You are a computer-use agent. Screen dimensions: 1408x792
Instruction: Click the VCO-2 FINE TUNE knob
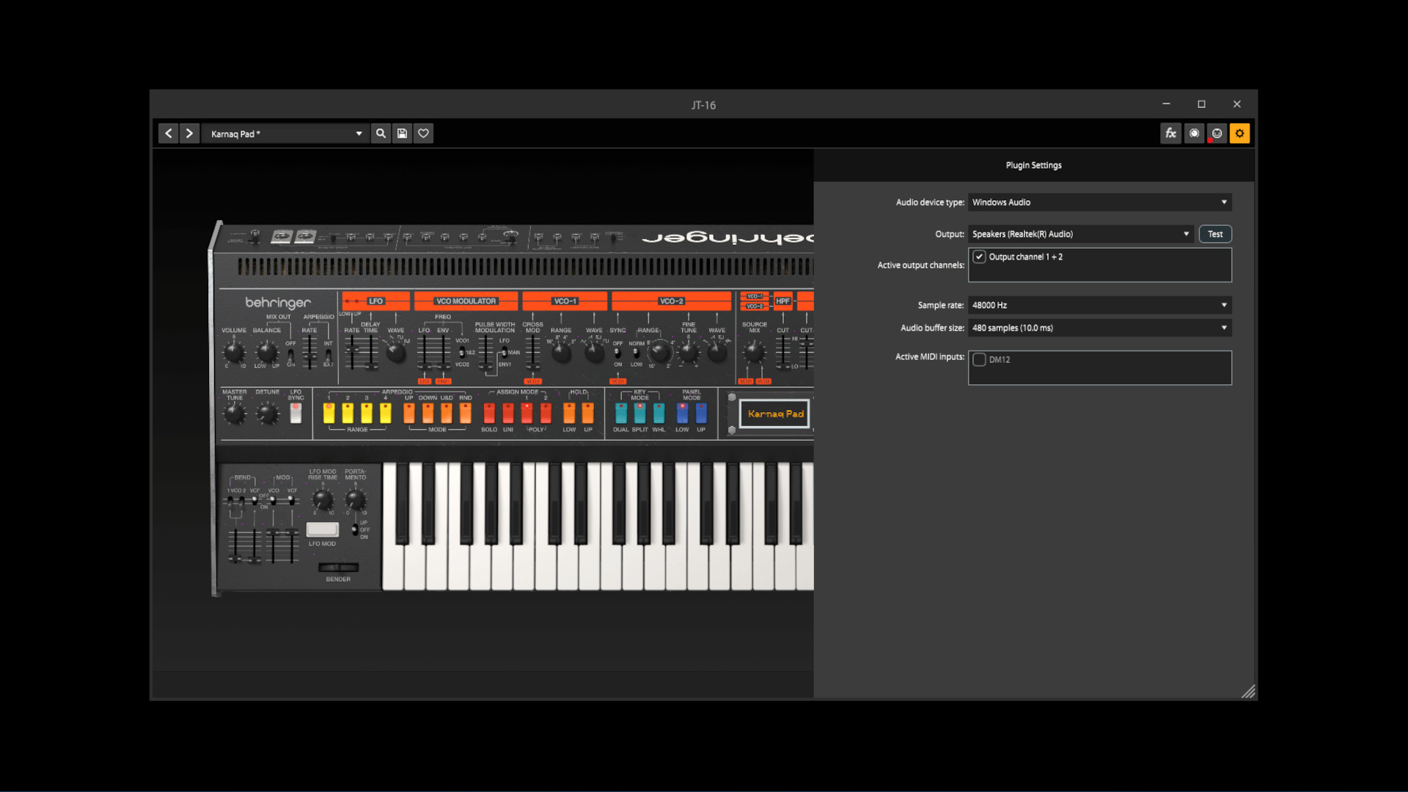[x=689, y=353]
